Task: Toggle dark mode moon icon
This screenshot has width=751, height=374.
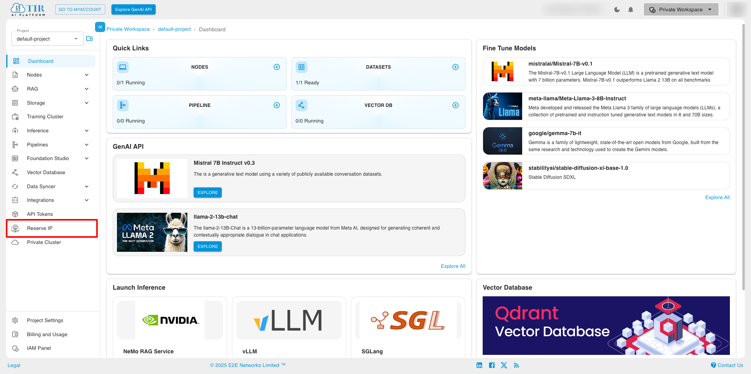Action: click(617, 10)
